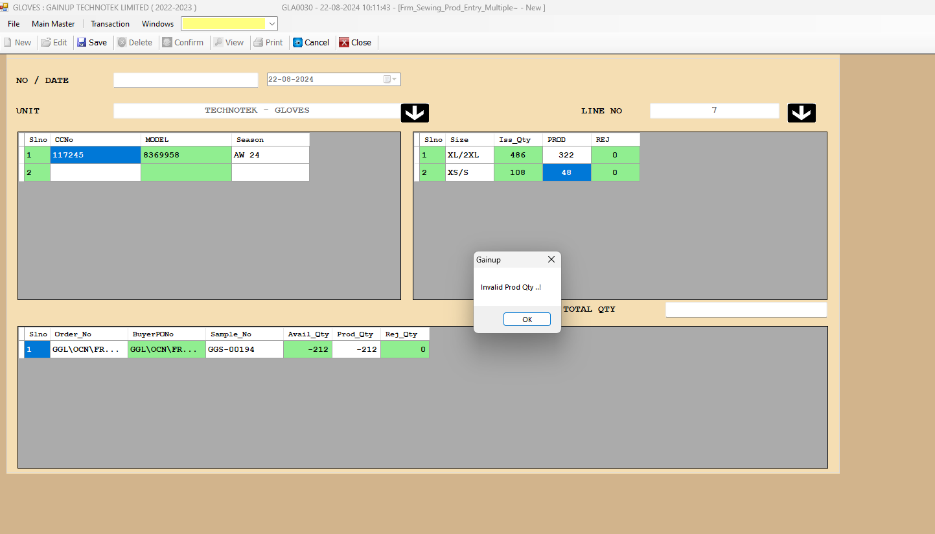
Task: Click OK in the Invalid Prod Qty dialog
Action: click(x=527, y=319)
